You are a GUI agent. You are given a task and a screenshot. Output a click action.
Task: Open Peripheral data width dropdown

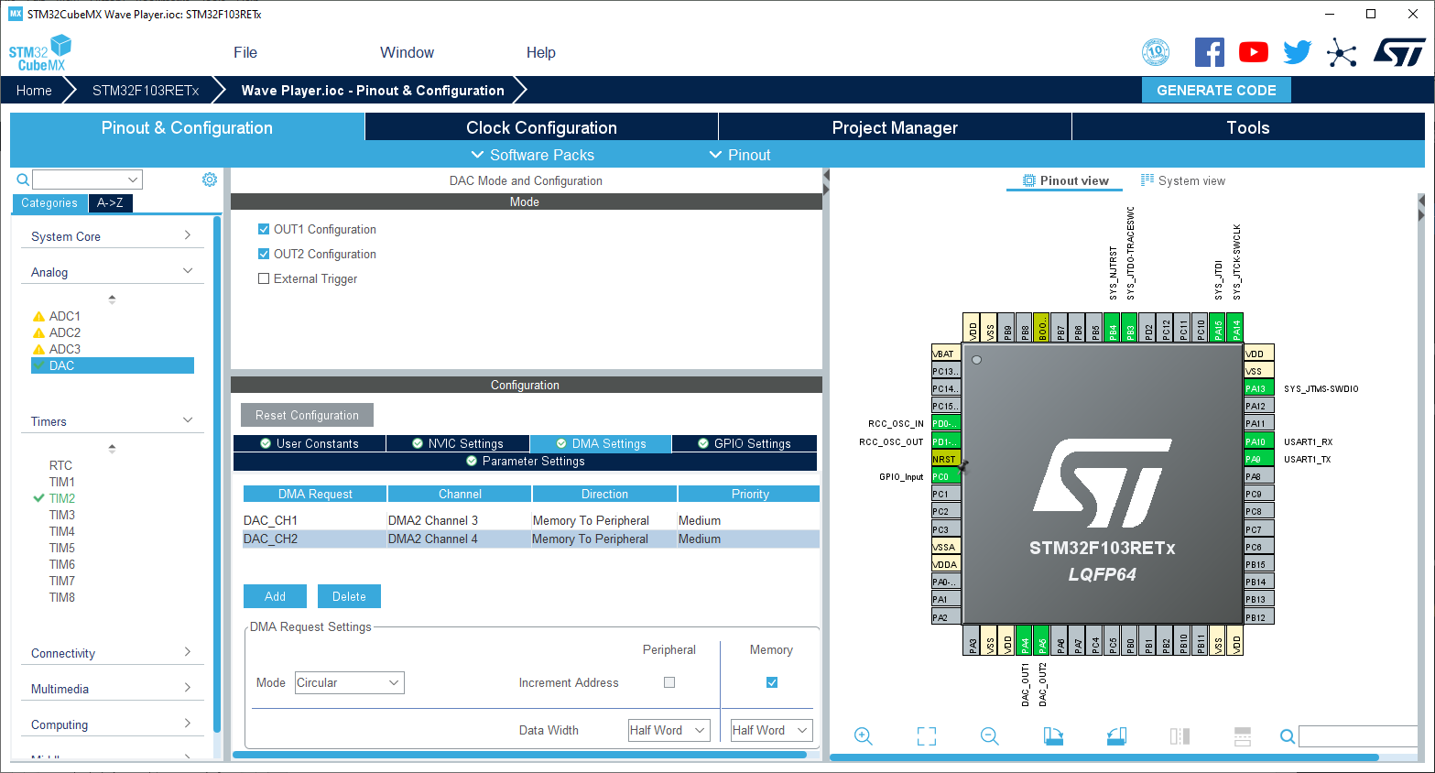[669, 730]
